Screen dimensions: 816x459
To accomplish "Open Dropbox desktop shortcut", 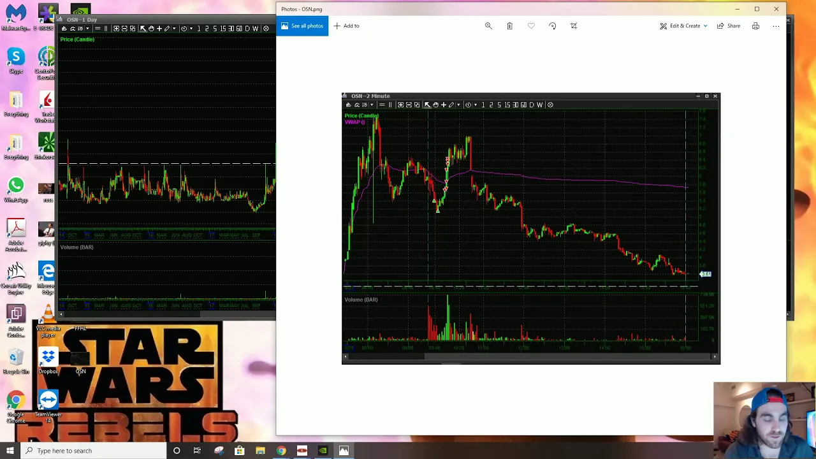I will (x=48, y=361).
